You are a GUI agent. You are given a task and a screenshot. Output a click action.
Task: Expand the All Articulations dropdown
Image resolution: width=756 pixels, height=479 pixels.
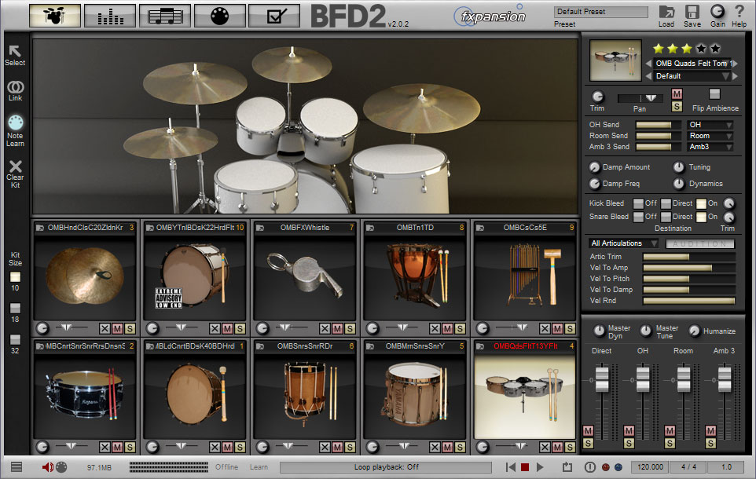pyautogui.click(x=622, y=243)
